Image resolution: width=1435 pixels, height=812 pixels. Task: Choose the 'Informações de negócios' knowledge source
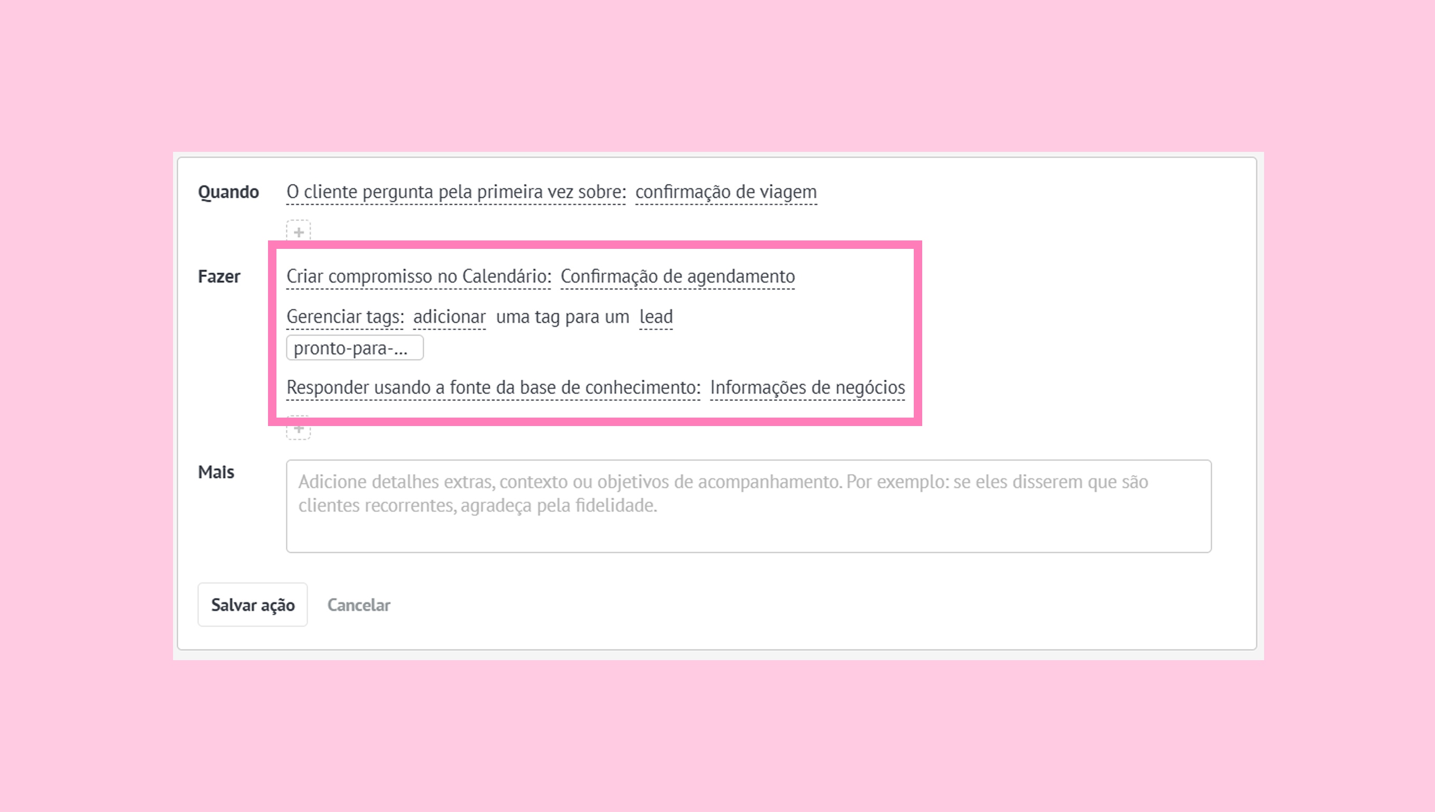[x=807, y=388]
